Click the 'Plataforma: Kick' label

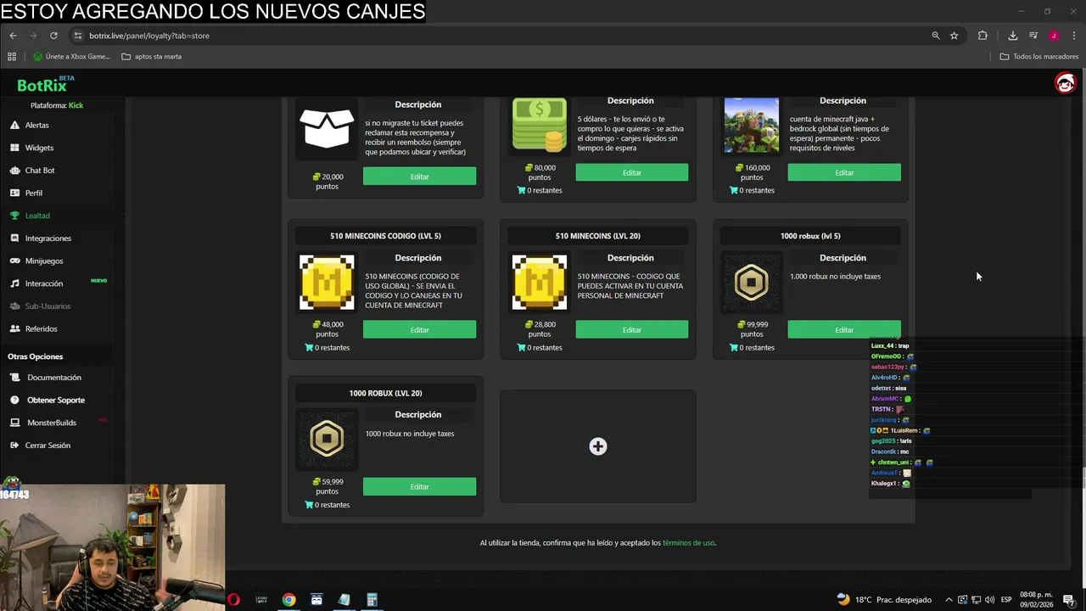point(57,105)
